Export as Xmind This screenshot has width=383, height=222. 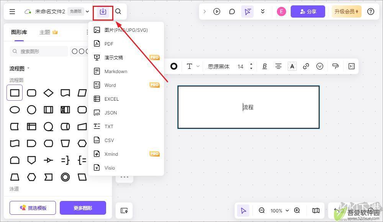(126, 154)
